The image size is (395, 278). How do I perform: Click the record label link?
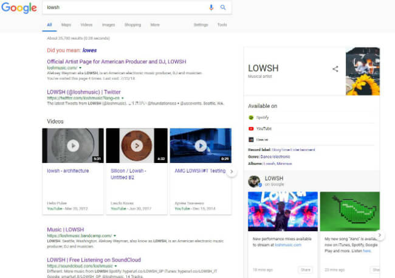(294, 150)
